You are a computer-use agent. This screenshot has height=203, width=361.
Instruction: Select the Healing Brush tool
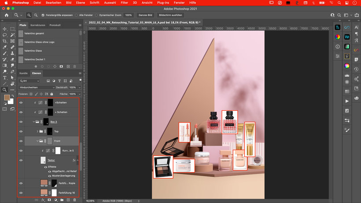pos(12,47)
